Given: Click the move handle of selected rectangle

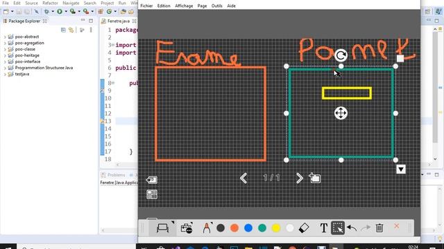Looking at the screenshot, I should pyautogui.click(x=341, y=113).
